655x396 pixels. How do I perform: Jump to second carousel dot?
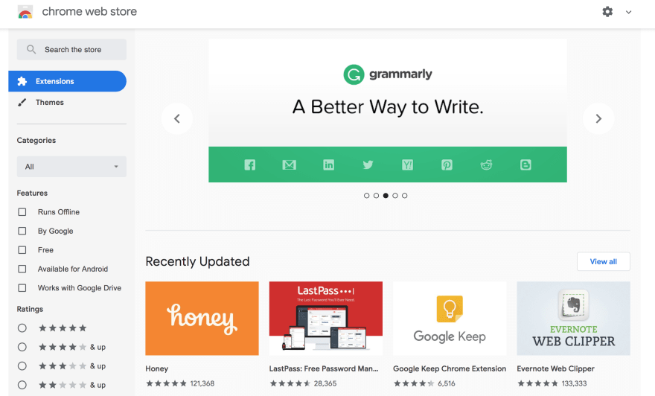click(x=376, y=196)
